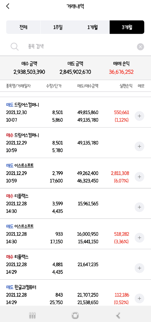This screenshot has height=322, width=151.
Task: Open the 이스트소프트 link dated 2021.12.28
Action: pyautogui.click(x=24, y=226)
